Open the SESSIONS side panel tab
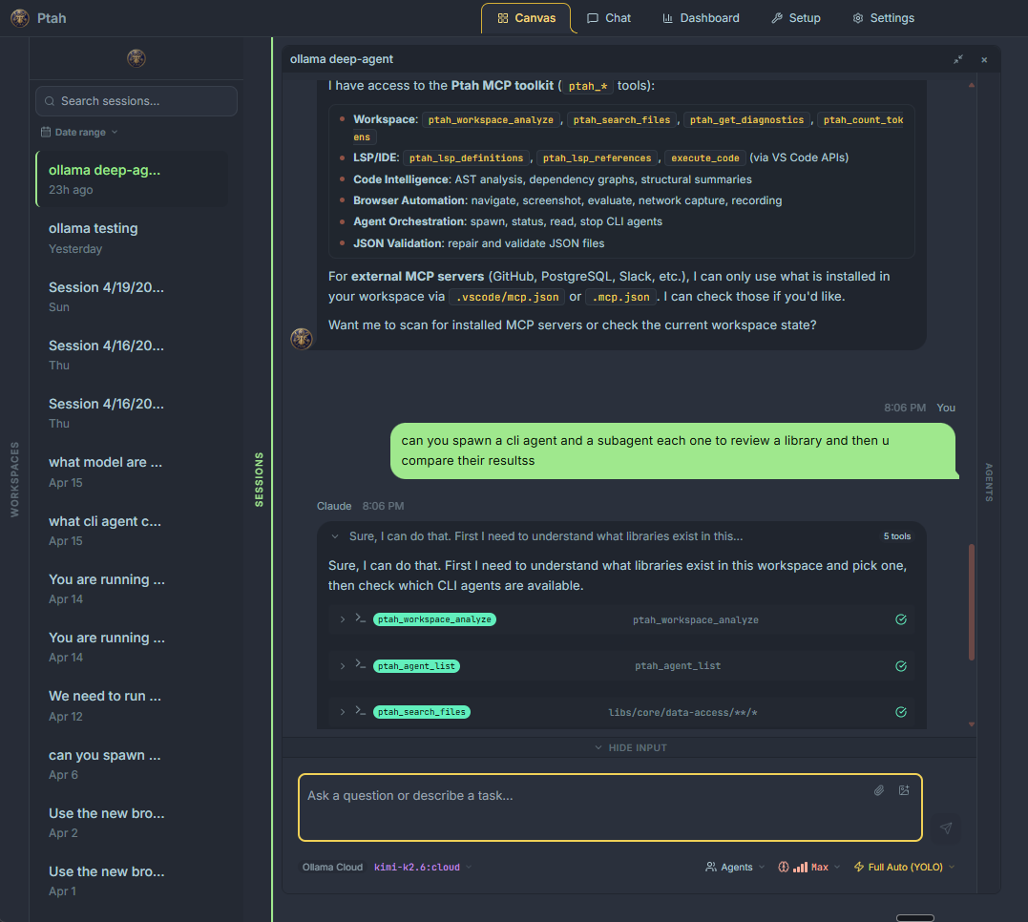Viewport: 1028px width, 922px height. (x=260, y=477)
